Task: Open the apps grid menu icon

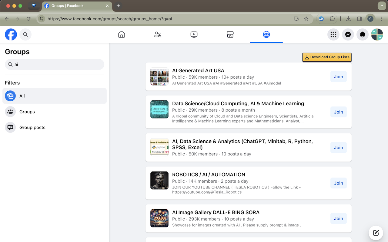Action: [333, 34]
